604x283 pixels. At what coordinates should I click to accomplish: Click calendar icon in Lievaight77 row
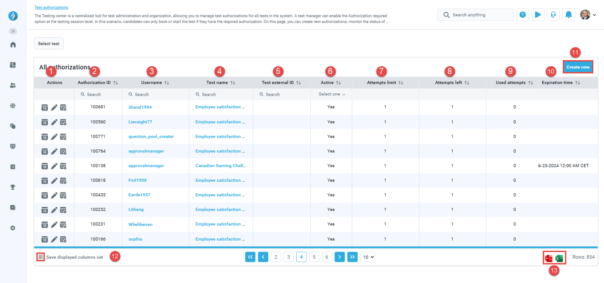click(x=45, y=122)
